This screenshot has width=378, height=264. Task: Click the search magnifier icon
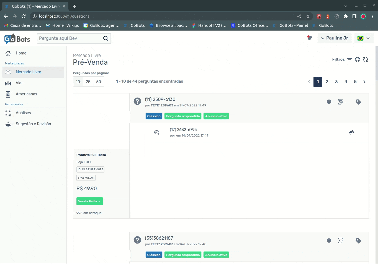(x=106, y=38)
